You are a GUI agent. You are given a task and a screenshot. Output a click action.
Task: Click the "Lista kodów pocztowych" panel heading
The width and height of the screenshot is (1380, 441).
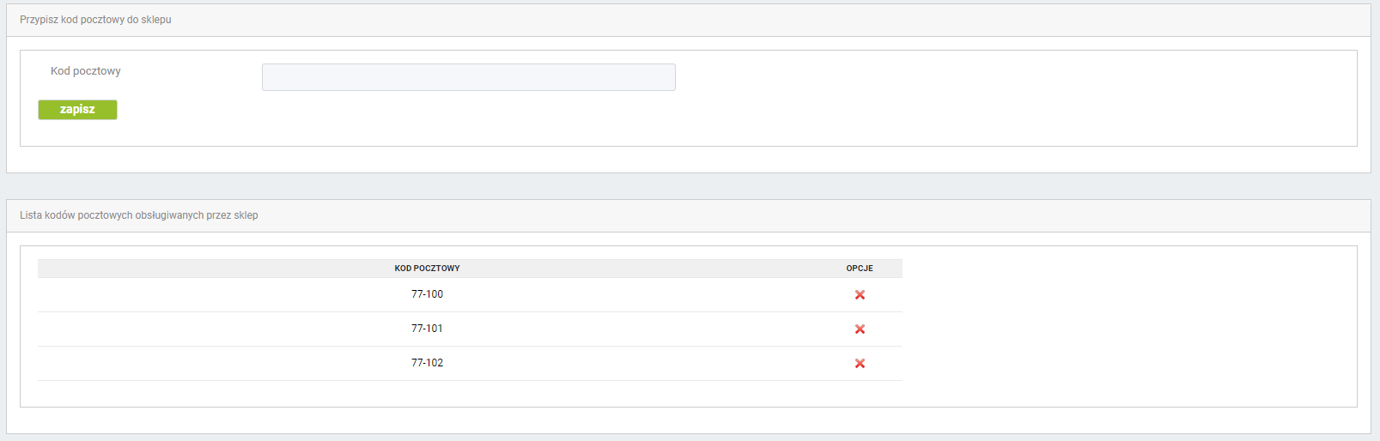[x=139, y=215]
